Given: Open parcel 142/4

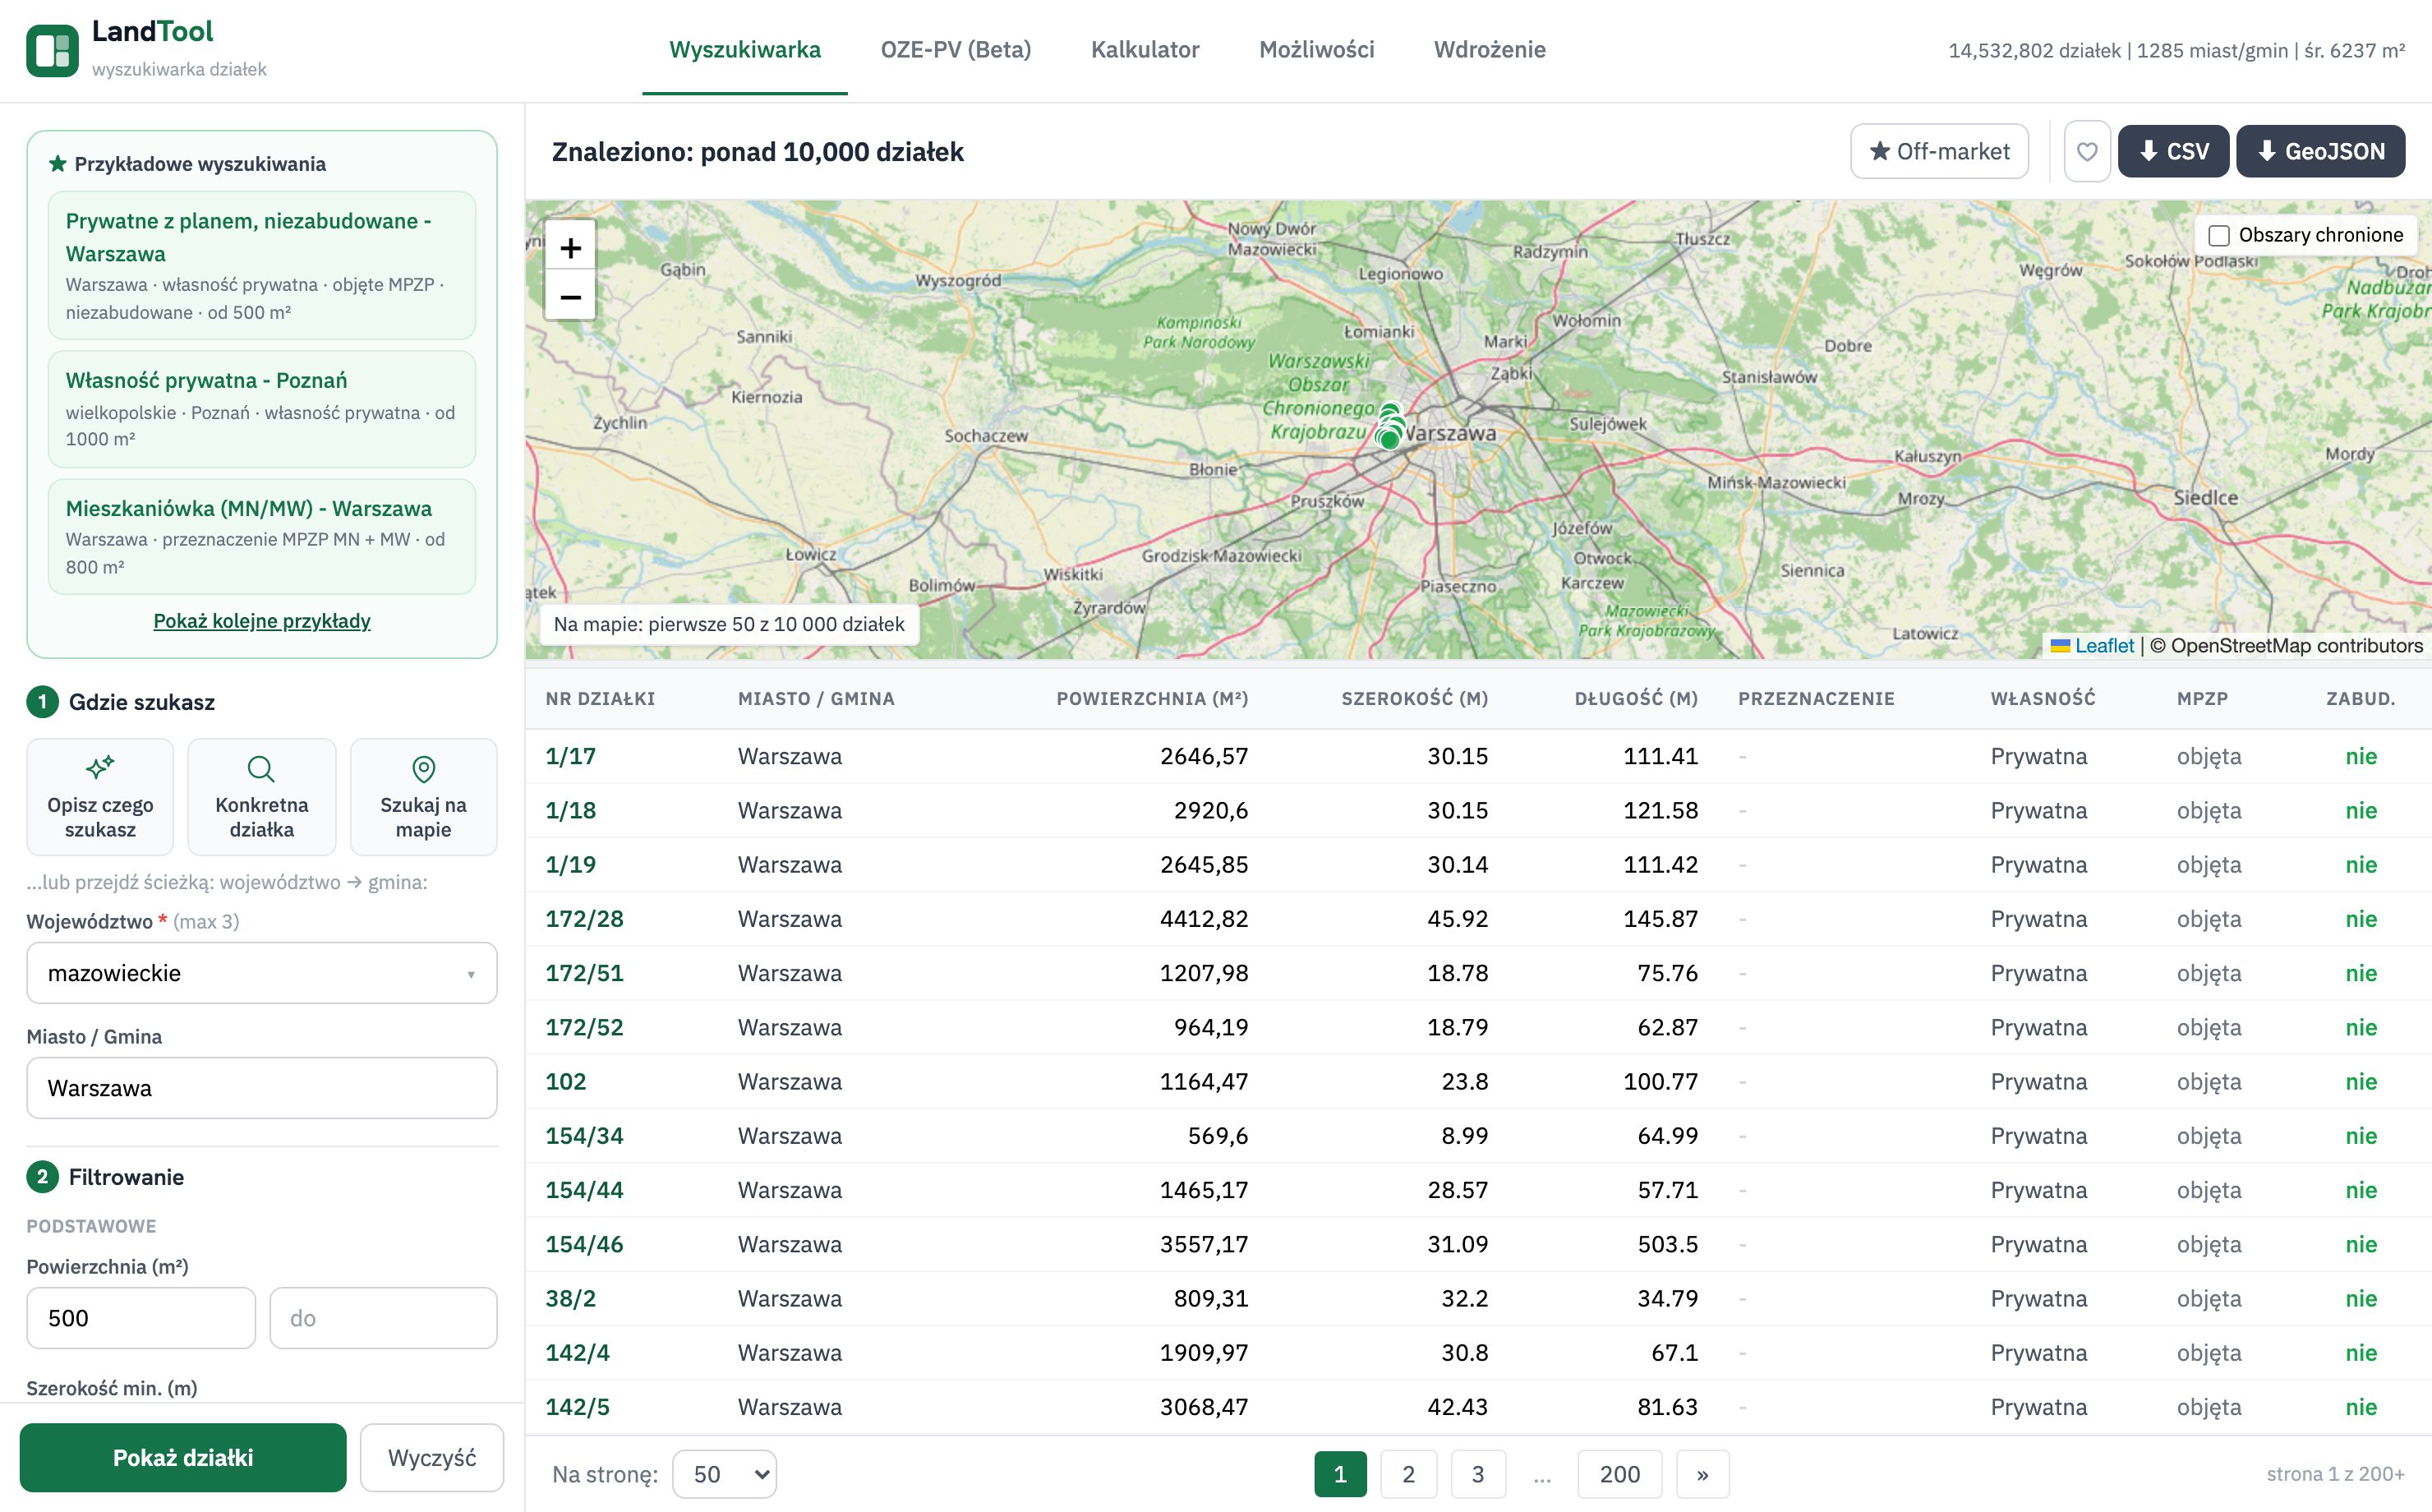Looking at the screenshot, I should [x=578, y=1352].
